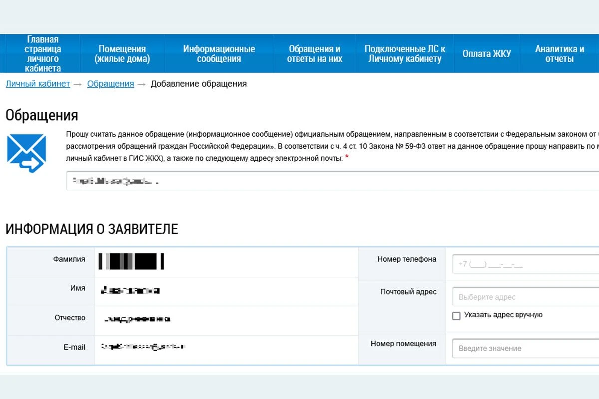Follow the Обращения breadcrumb link
The width and height of the screenshot is (599, 399).
(x=110, y=84)
